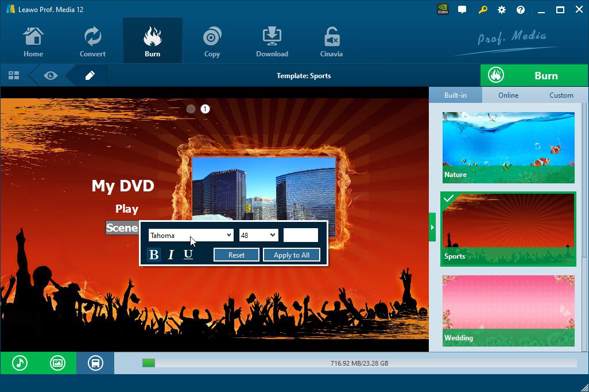Go to menu page 1 indicator
The image size is (589, 392).
pos(205,109)
